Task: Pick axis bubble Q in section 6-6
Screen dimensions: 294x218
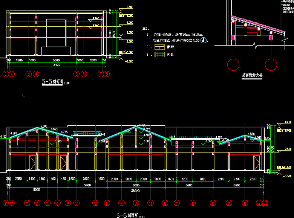Action: tap(58, 203)
